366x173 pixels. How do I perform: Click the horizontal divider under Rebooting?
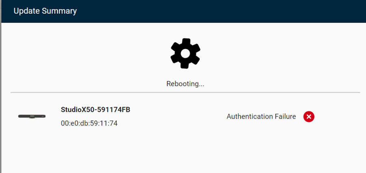(185, 93)
